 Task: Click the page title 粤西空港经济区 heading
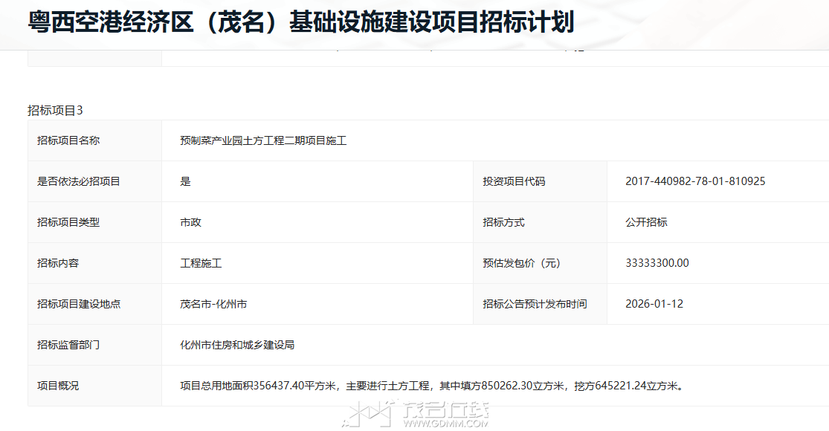tap(300, 22)
